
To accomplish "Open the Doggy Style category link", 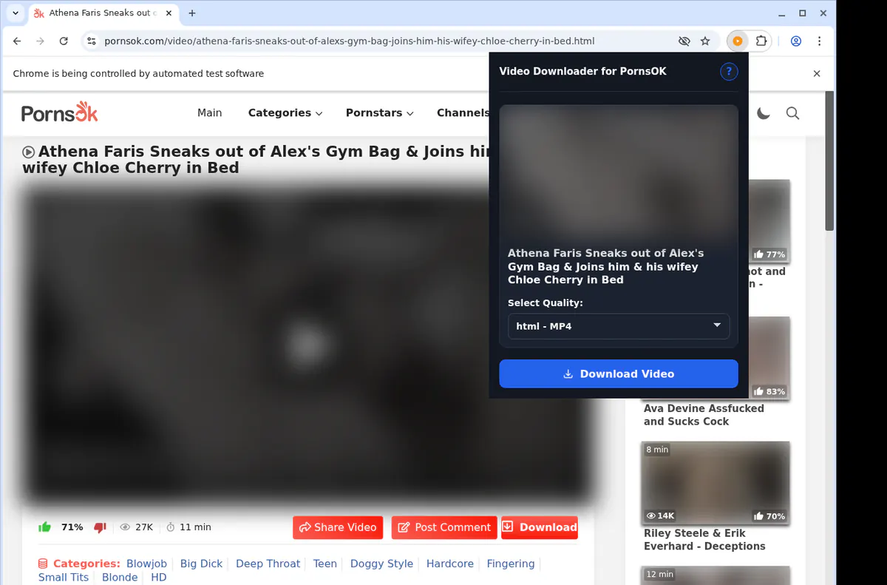I will [x=381, y=564].
